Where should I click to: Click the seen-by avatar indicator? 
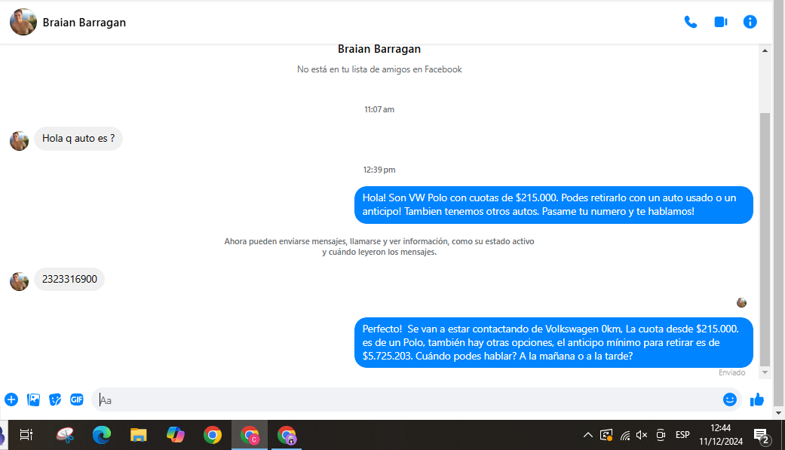pos(741,302)
